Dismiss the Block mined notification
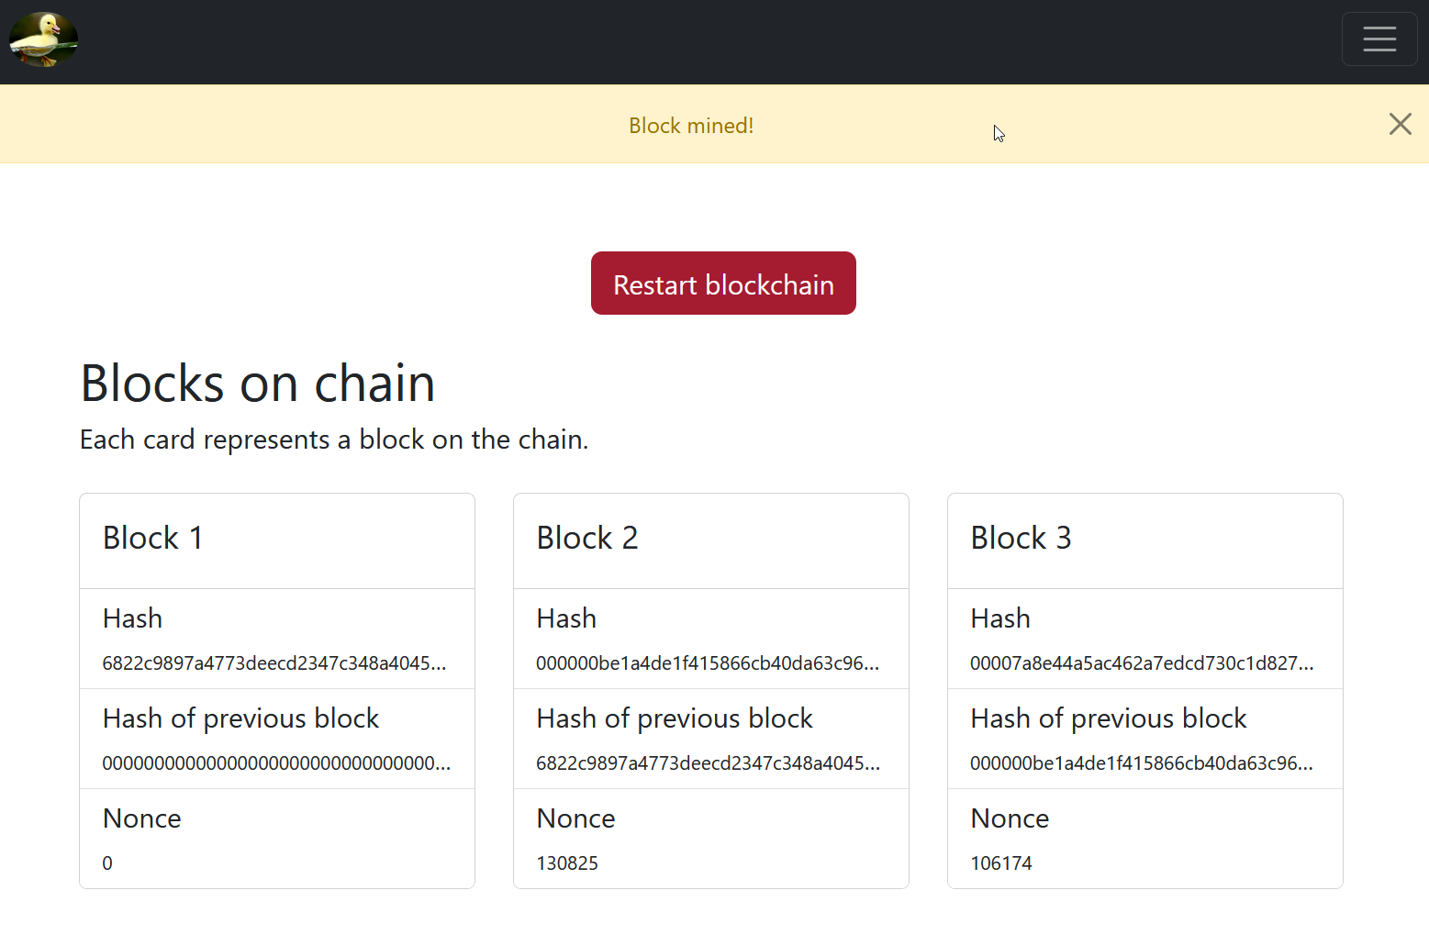Viewport: 1429px width, 935px height. pyautogui.click(x=1400, y=124)
